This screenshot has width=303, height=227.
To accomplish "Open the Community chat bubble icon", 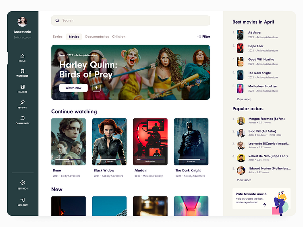I will point(23,118).
